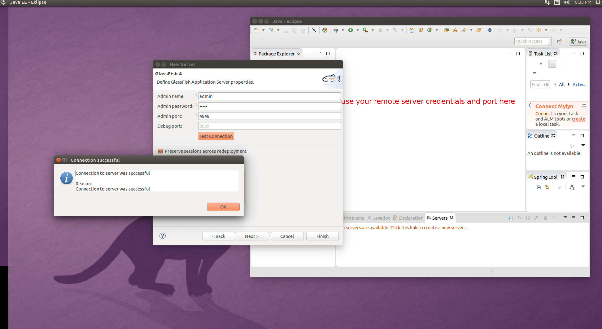The width and height of the screenshot is (602, 329).
Task: Open the Outline view menu arrow
Action: (x=583, y=145)
